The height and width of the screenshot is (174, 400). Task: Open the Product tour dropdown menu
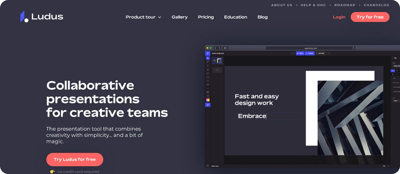pyautogui.click(x=143, y=17)
